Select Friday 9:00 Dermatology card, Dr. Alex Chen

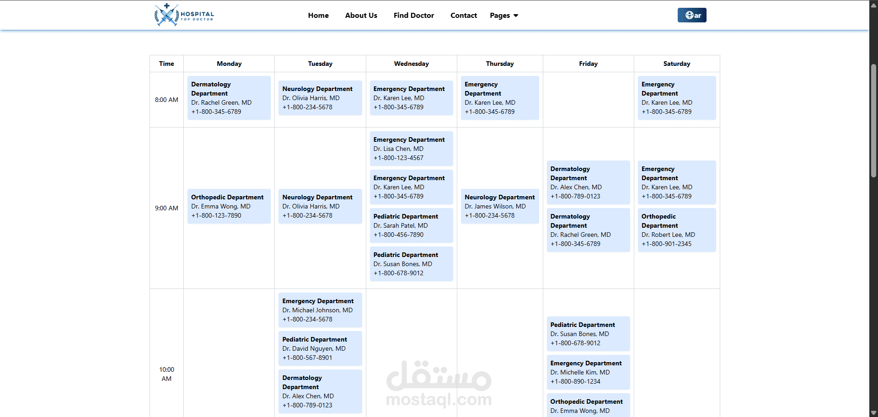coord(588,182)
